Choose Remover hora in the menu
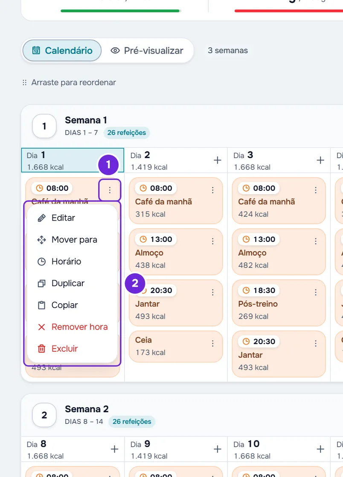343x477 pixels. click(72, 327)
